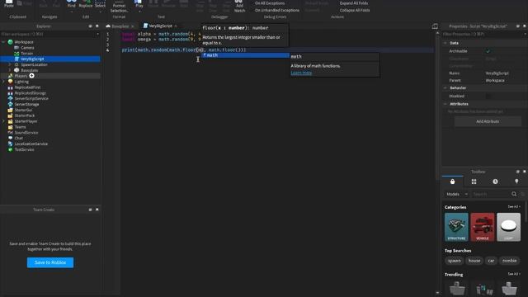The height and width of the screenshot is (297, 528).
Task: Click the StarterGui folder icon
Action: [11, 110]
